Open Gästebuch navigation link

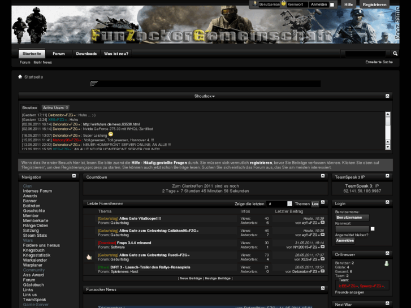[x=33, y=285]
